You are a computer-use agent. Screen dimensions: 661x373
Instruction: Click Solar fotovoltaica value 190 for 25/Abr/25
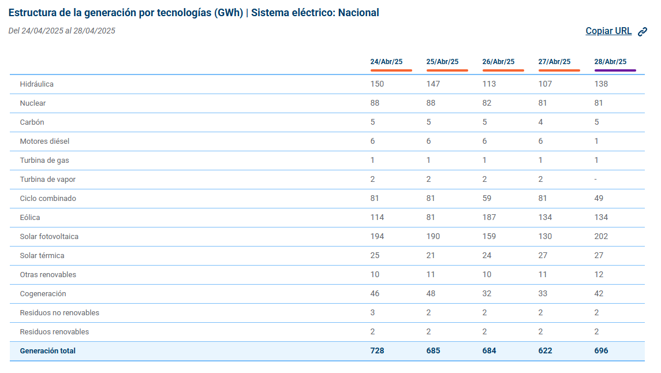[433, 236]
